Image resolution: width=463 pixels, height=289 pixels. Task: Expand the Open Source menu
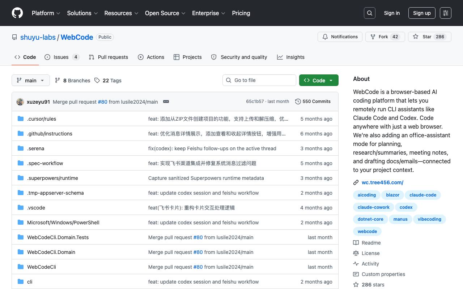(165, 13)
